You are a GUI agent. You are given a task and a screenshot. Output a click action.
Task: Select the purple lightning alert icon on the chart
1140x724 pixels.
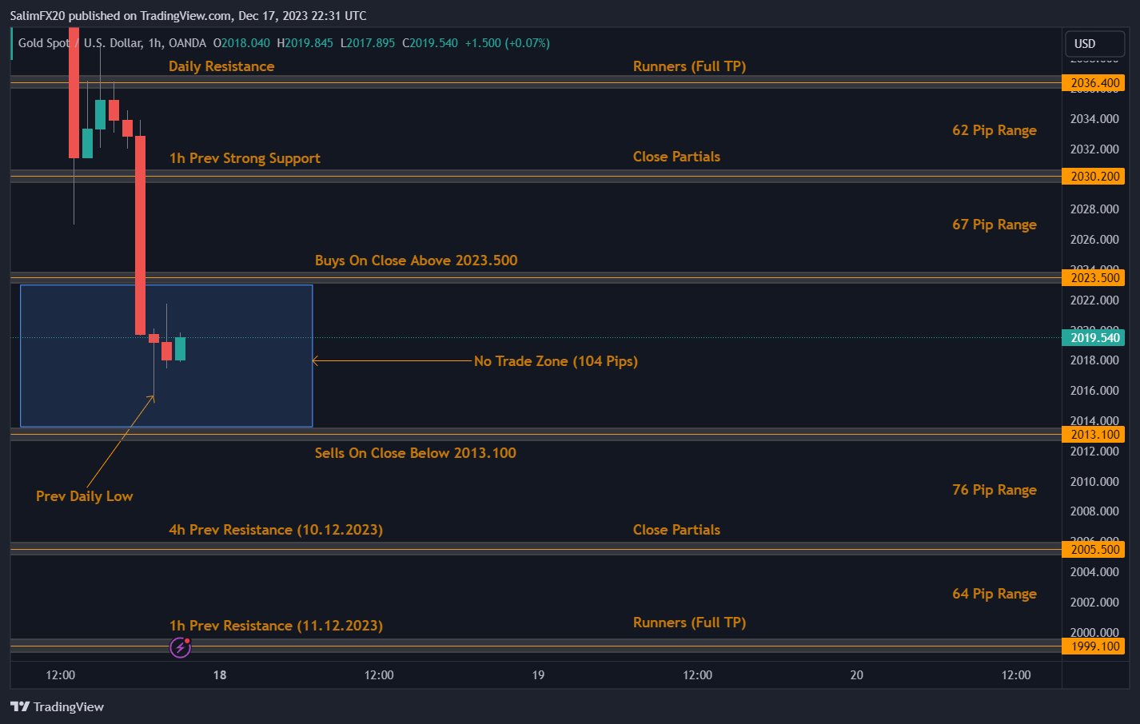pos(180,647)
